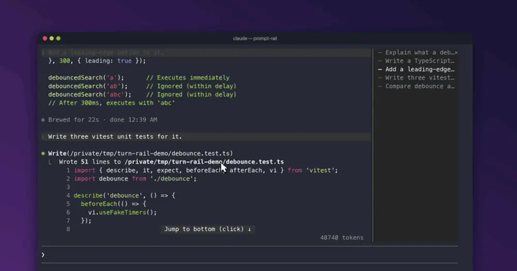Screen dimensions: 517x271
Task: Click the dash marker beside Explain what a deb
Action: [x=380, y=52]
